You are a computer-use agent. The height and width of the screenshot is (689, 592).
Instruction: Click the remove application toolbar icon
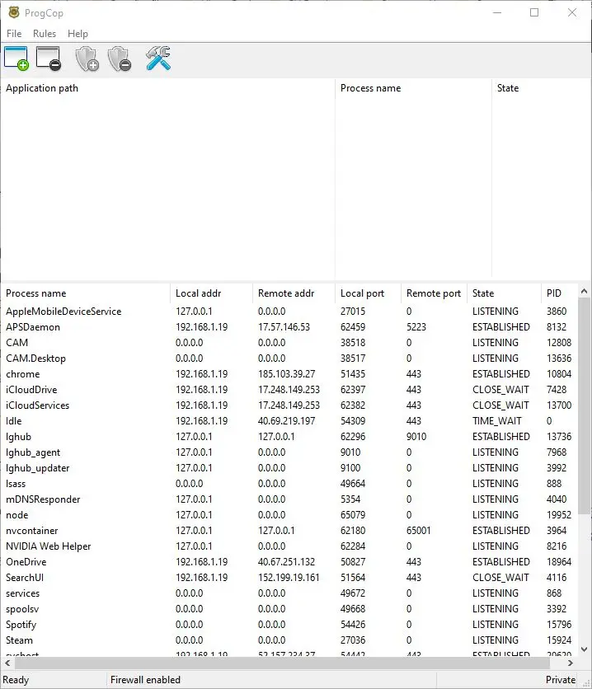pos(49,59)
